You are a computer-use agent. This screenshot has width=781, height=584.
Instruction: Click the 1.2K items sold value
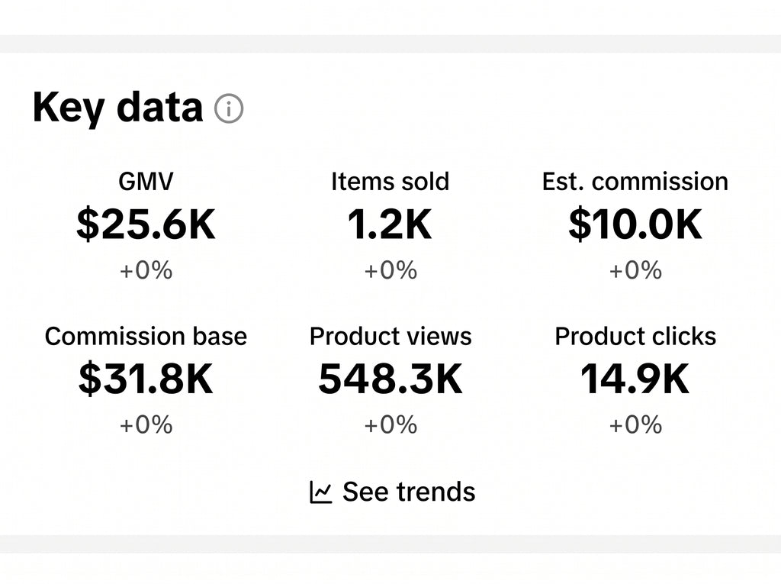(390, 224)
